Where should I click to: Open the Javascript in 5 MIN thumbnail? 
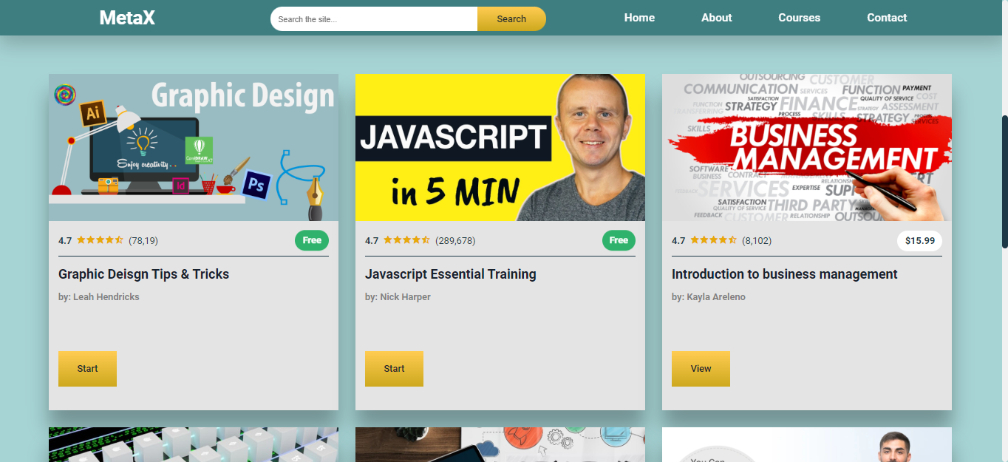500,146
